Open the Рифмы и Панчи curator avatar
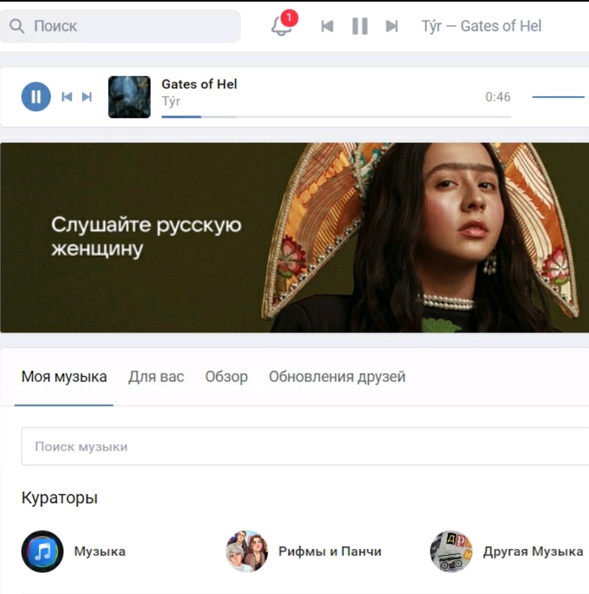This screenshot has height=594, width=589. [247, 551]
